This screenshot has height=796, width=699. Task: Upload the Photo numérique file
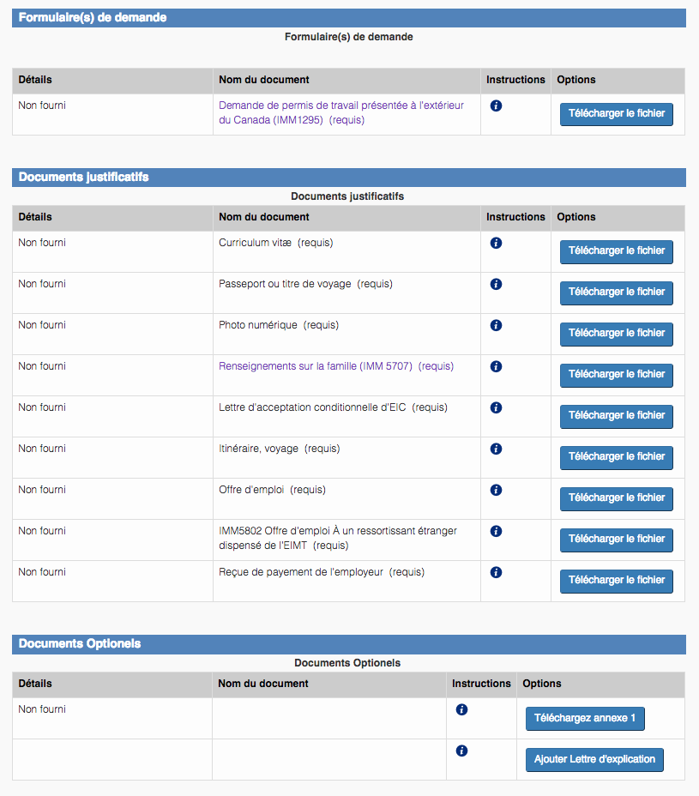(616, 334)
